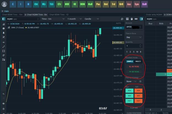Open the Pos positions shortcut
This screenshot has height=114, width=172.
coord(98,4)
